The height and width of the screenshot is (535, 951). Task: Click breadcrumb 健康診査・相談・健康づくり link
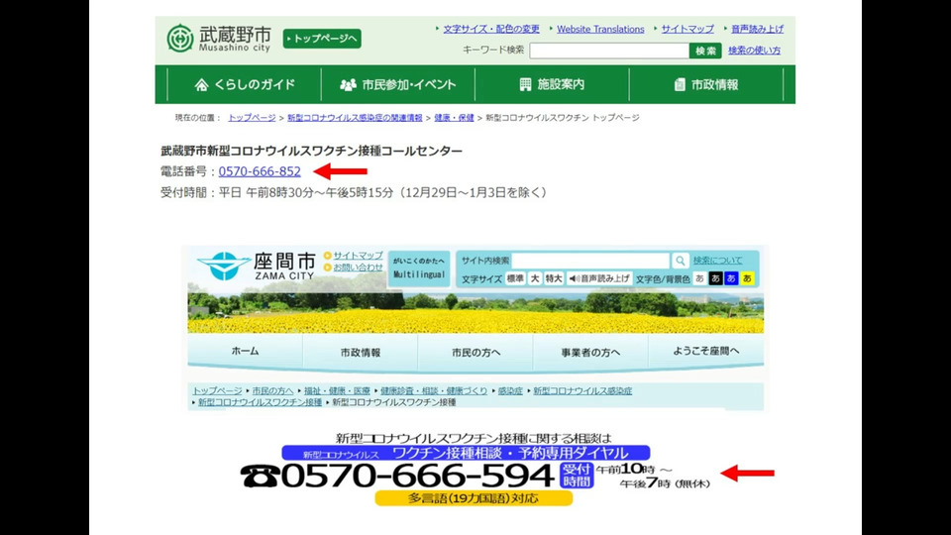tap(434, 390)
